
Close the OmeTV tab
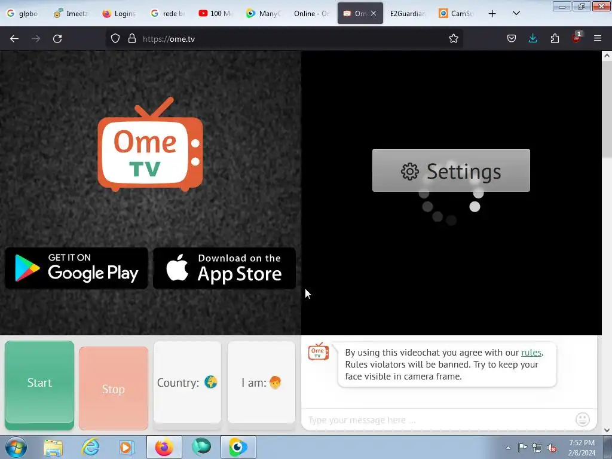(374, 13)
